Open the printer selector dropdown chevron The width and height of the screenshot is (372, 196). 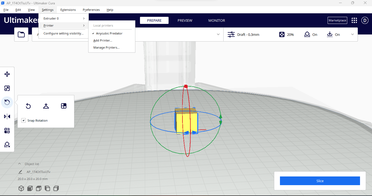pyautogui.click(x=218, y=34)
